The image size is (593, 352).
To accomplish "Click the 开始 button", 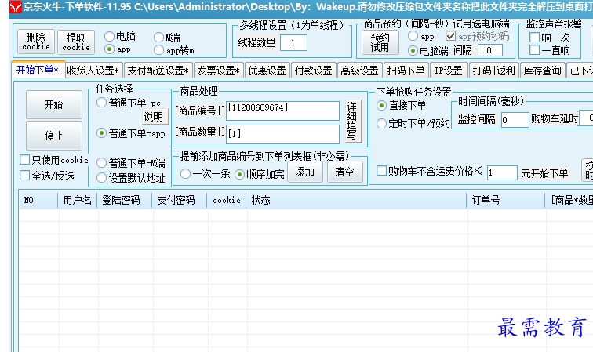I will point(53,104).
